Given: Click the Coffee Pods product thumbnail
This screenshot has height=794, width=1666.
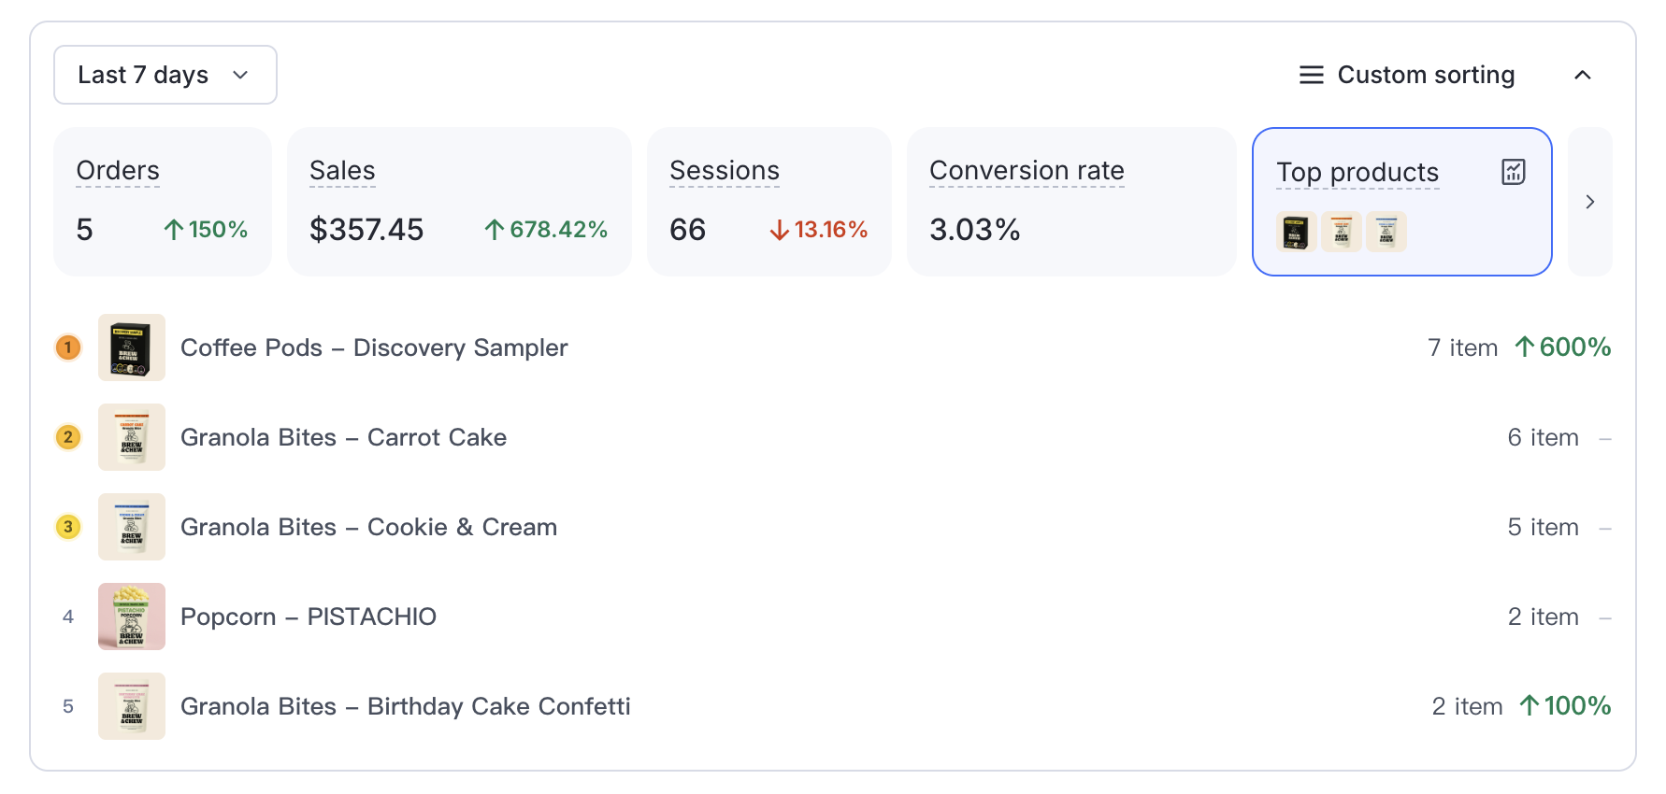Looking at the screenshot, I should click(132, 347).
